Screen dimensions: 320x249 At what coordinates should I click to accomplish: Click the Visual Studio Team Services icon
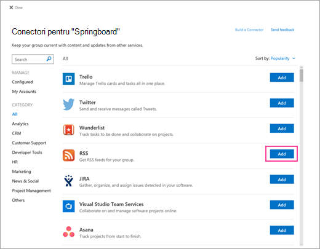tap(68, 206)
